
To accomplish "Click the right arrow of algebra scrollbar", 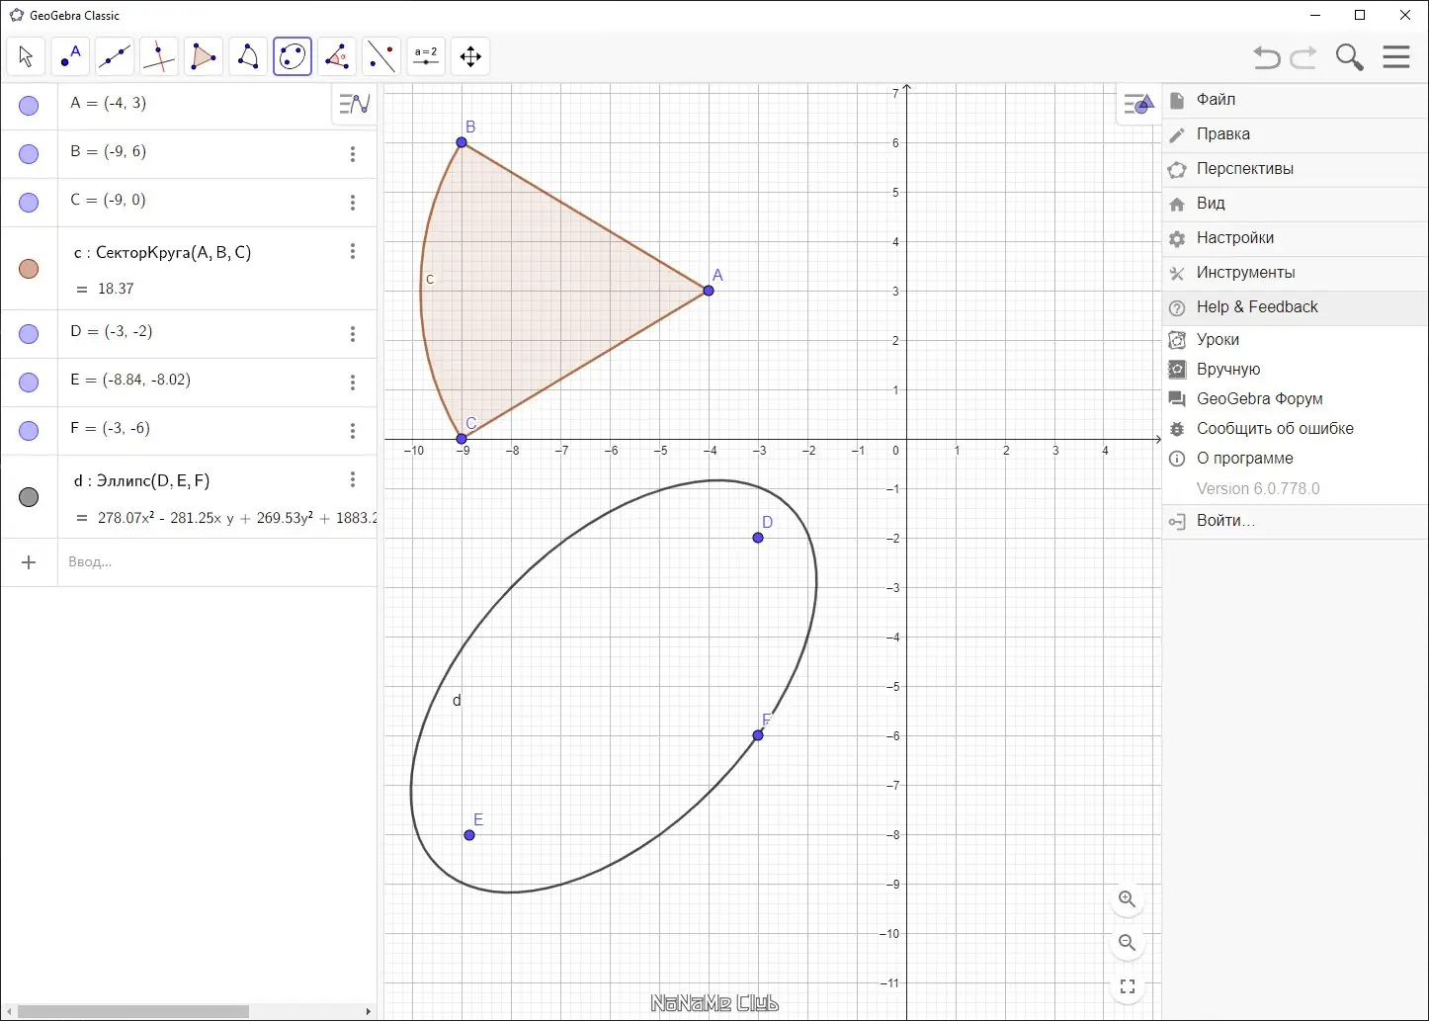I will (369, 1012).
